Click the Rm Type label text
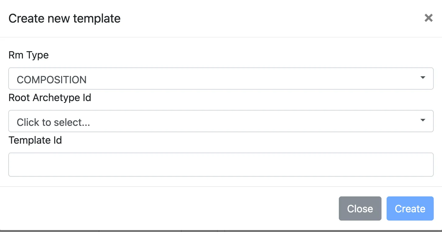The height and width of the screenshot is (232, 442). pos(28,55)
